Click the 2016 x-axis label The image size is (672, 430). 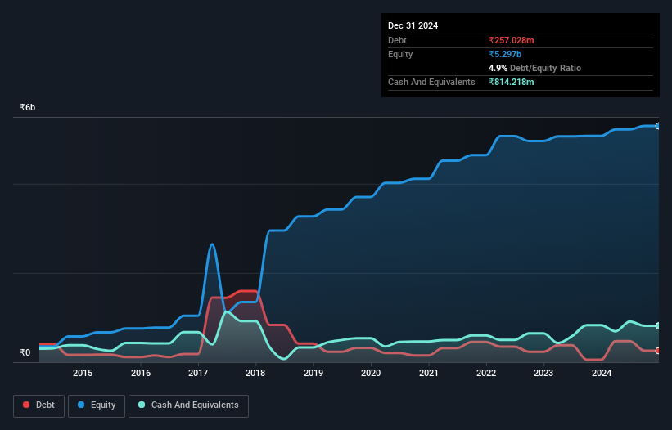coord(141,373)
